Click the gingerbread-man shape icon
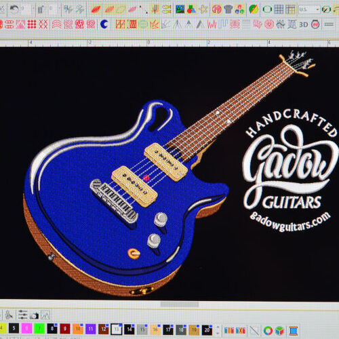Image resolution: width=339 pixels, height=339 pixels. (203, 9)
